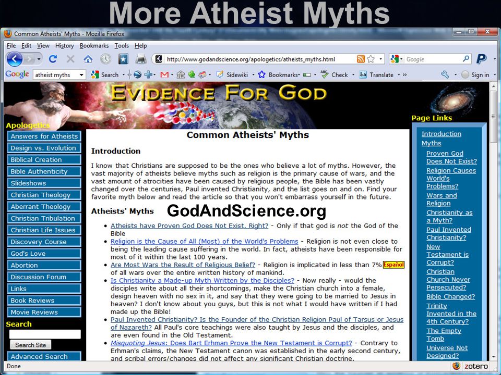Open 'The Empty Tomb' page link
This screenshot has width=501, height=375.
444,335
